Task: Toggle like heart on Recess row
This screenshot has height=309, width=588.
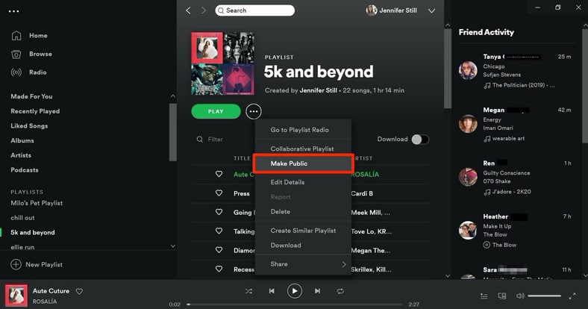Action: (x=219, y=269)
